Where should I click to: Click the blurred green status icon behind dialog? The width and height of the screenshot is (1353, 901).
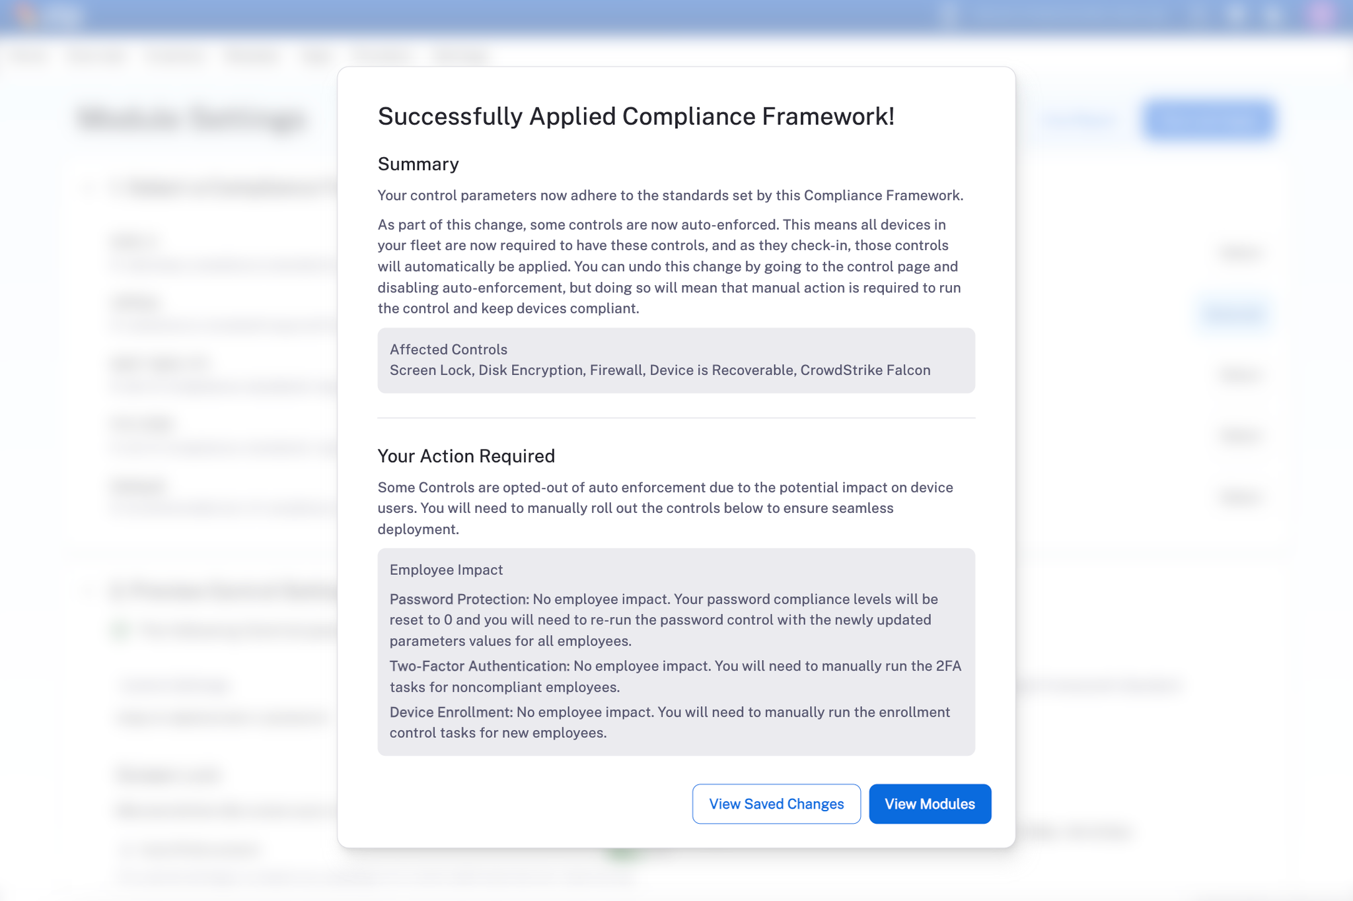(119, 630)
